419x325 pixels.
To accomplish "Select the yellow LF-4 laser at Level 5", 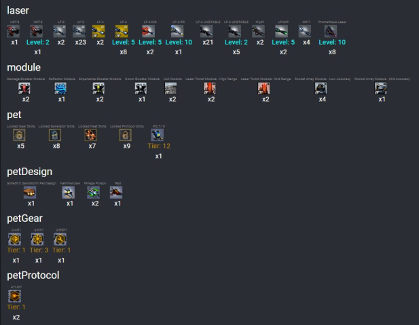I will 122,31.
